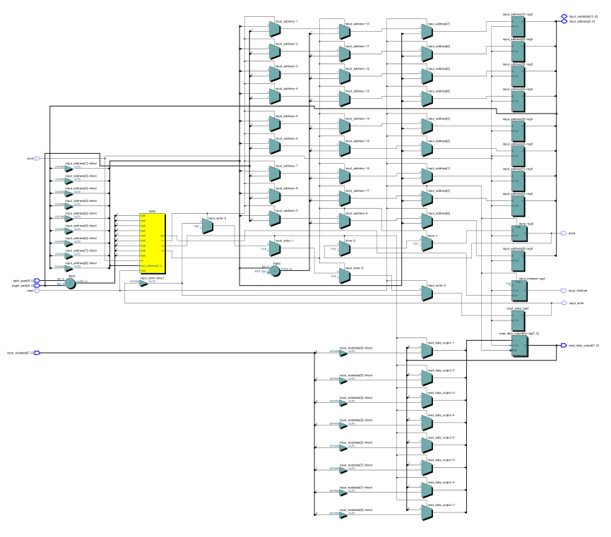The width and height of the screenshot is (611, 537).
Task: Click the input_write~direct buffer
Action: coord(144,284)
